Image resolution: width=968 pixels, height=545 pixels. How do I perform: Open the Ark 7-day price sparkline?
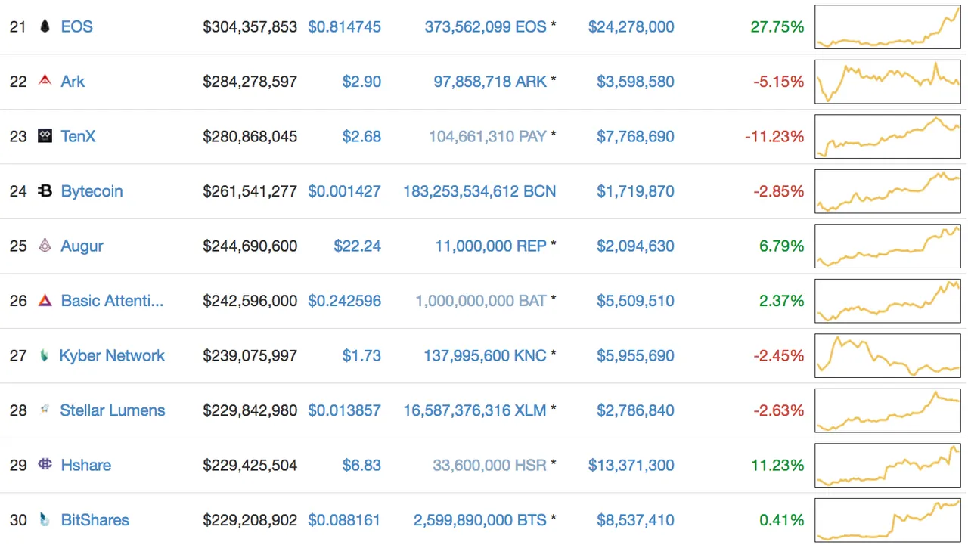888,81
